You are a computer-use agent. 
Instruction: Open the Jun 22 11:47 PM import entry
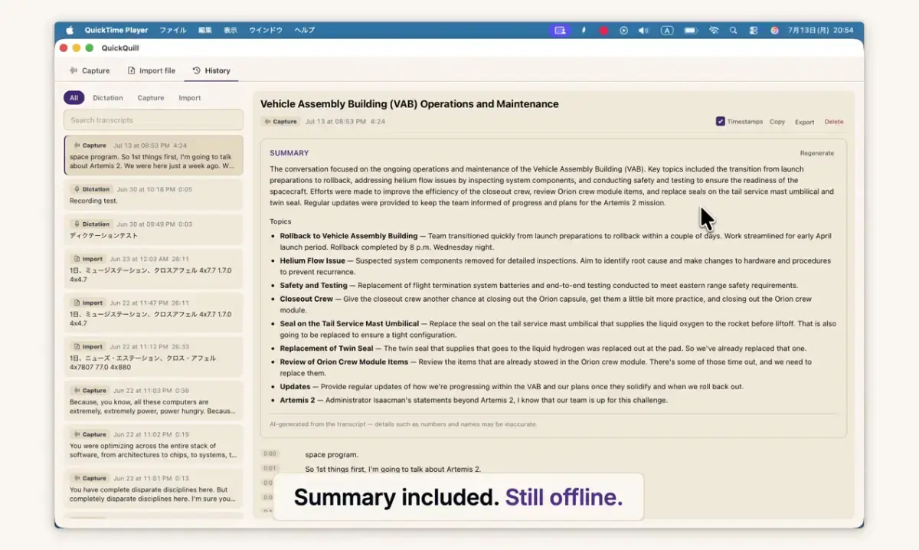point(153,313)
